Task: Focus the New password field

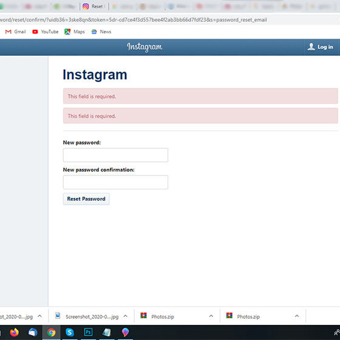Action: point(115,155)
